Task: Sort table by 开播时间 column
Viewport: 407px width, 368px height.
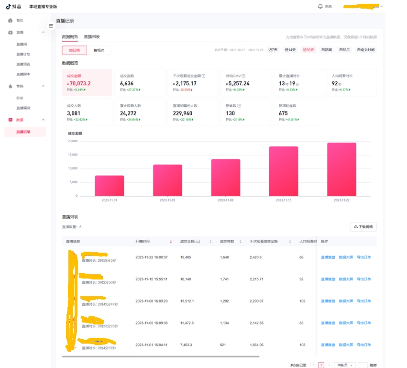Action: [171, 242]
